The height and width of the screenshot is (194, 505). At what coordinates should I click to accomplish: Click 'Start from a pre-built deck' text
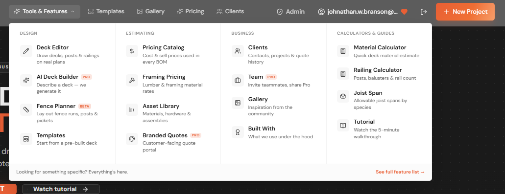(67, 143)
